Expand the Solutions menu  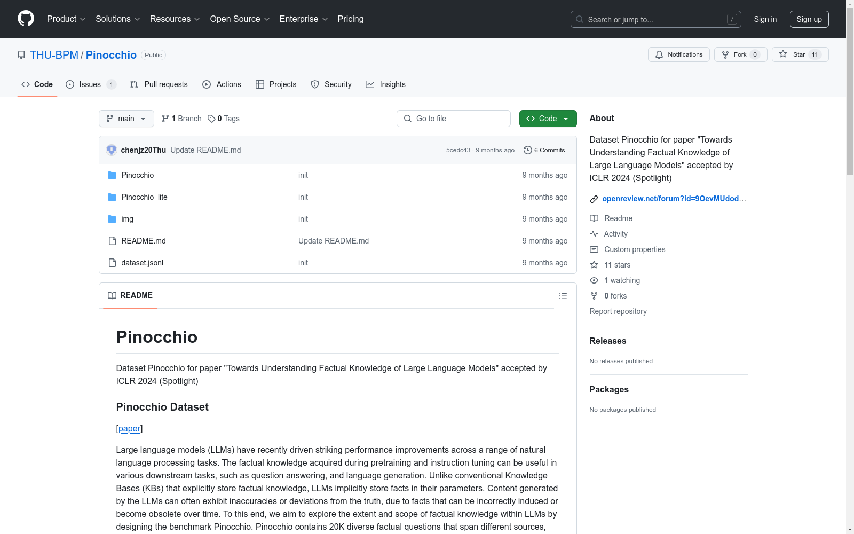118,19
